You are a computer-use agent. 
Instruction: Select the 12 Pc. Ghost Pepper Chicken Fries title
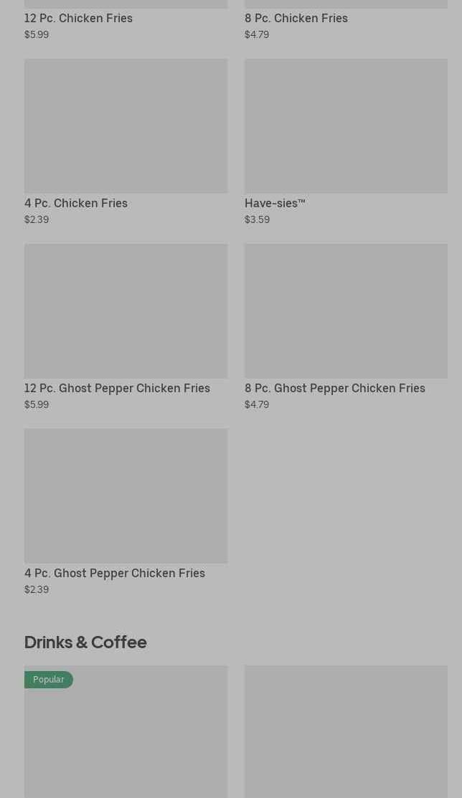(x=117, y=388)
